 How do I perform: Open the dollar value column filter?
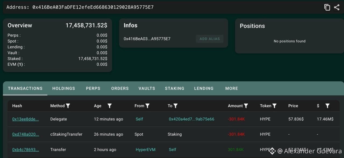point(327,106)
